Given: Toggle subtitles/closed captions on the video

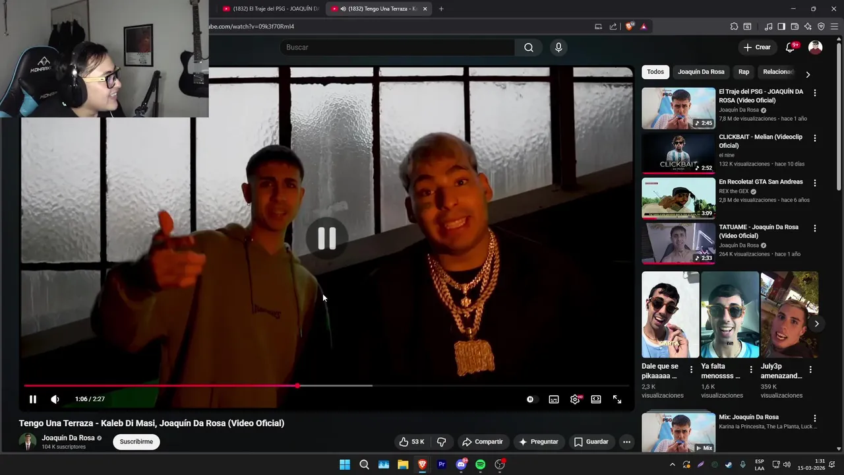Looking at the screenshot, I should (554, 399).
